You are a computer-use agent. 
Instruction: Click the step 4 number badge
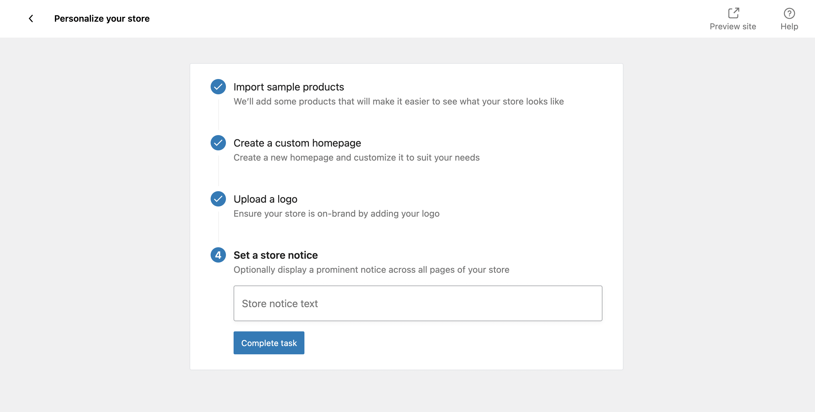(x=218, y=255)
